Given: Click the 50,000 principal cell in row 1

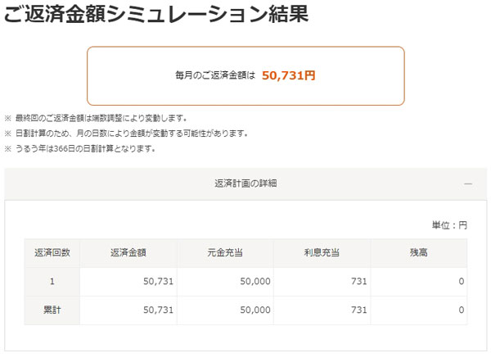Looking at the screenshot, I should click(x=255, y=282).
